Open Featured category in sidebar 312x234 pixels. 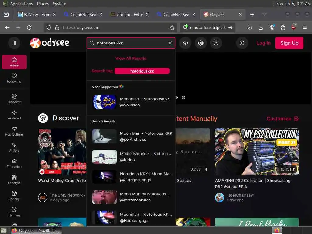14,115
